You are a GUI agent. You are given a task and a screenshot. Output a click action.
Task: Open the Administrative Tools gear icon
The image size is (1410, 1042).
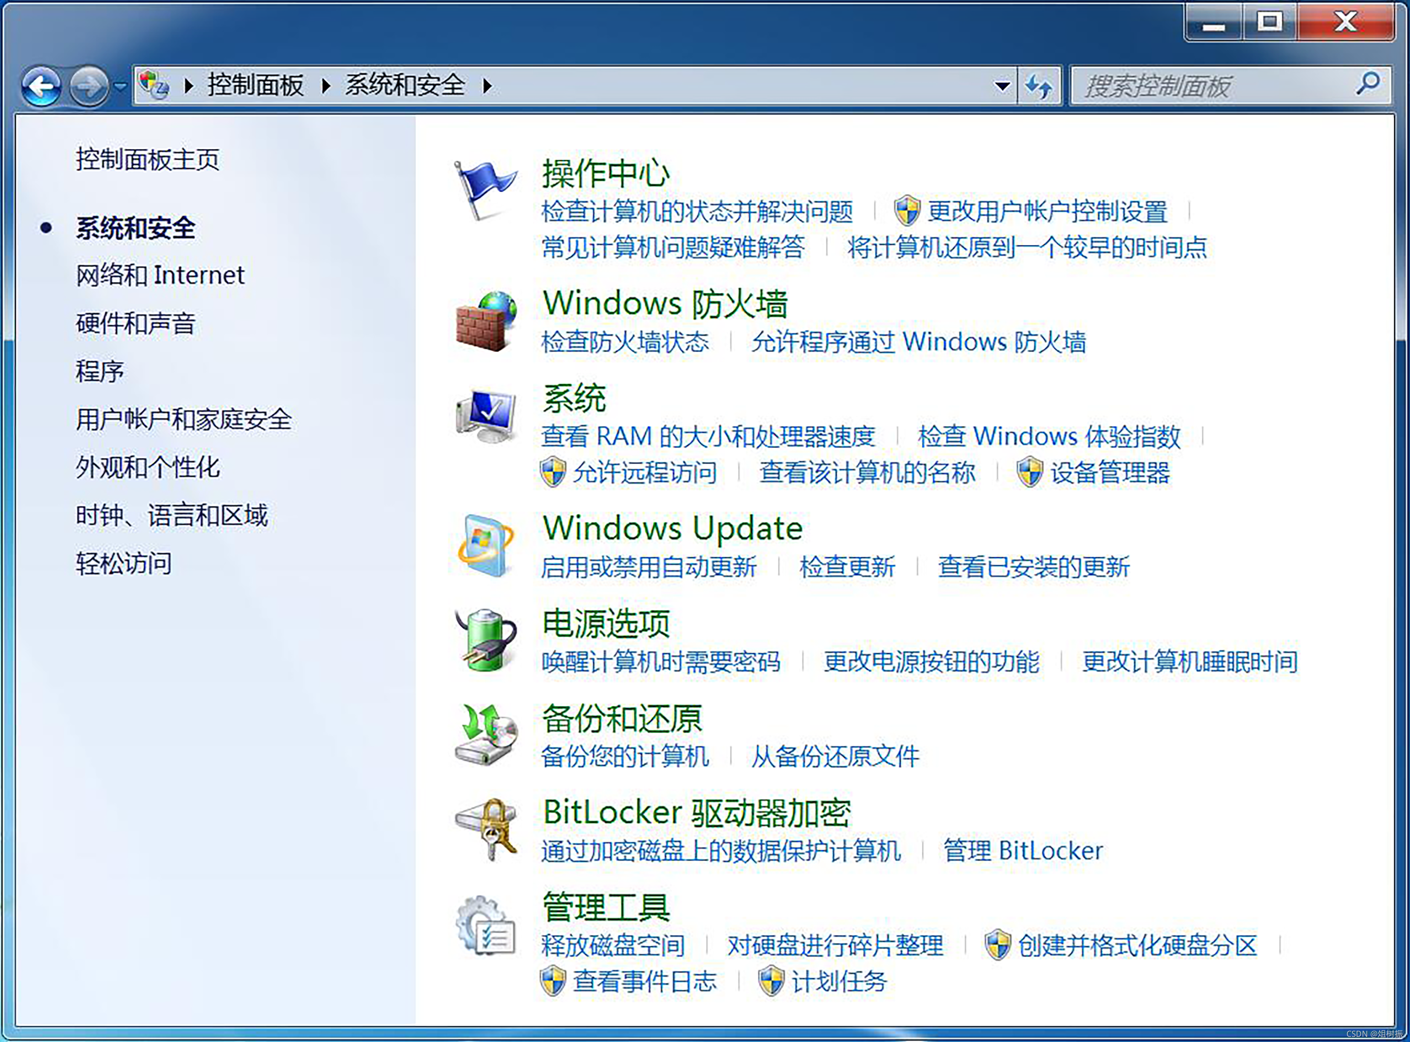[x=486, y=925]
